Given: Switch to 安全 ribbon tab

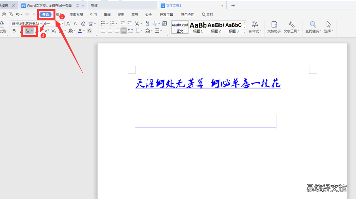Looking at the screenshot, I should 148,15.
